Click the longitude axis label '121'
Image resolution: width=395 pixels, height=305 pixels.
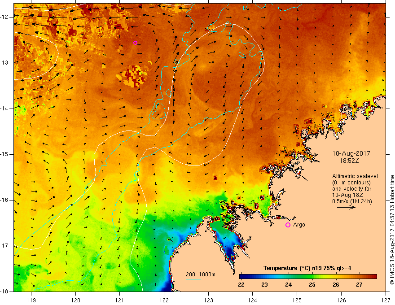point(120,301)
